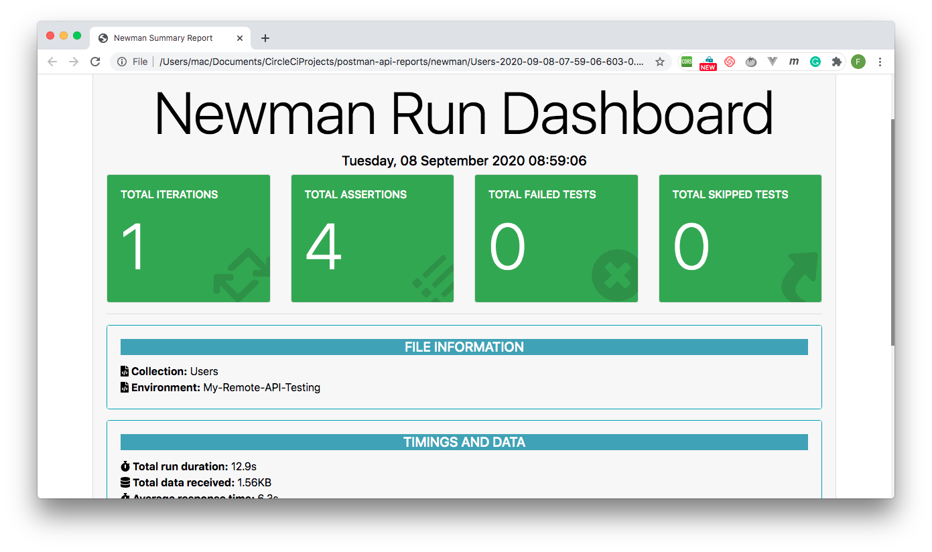Click the clock icon beside Total run duration
932x552 pixels.
coord(124,466)
